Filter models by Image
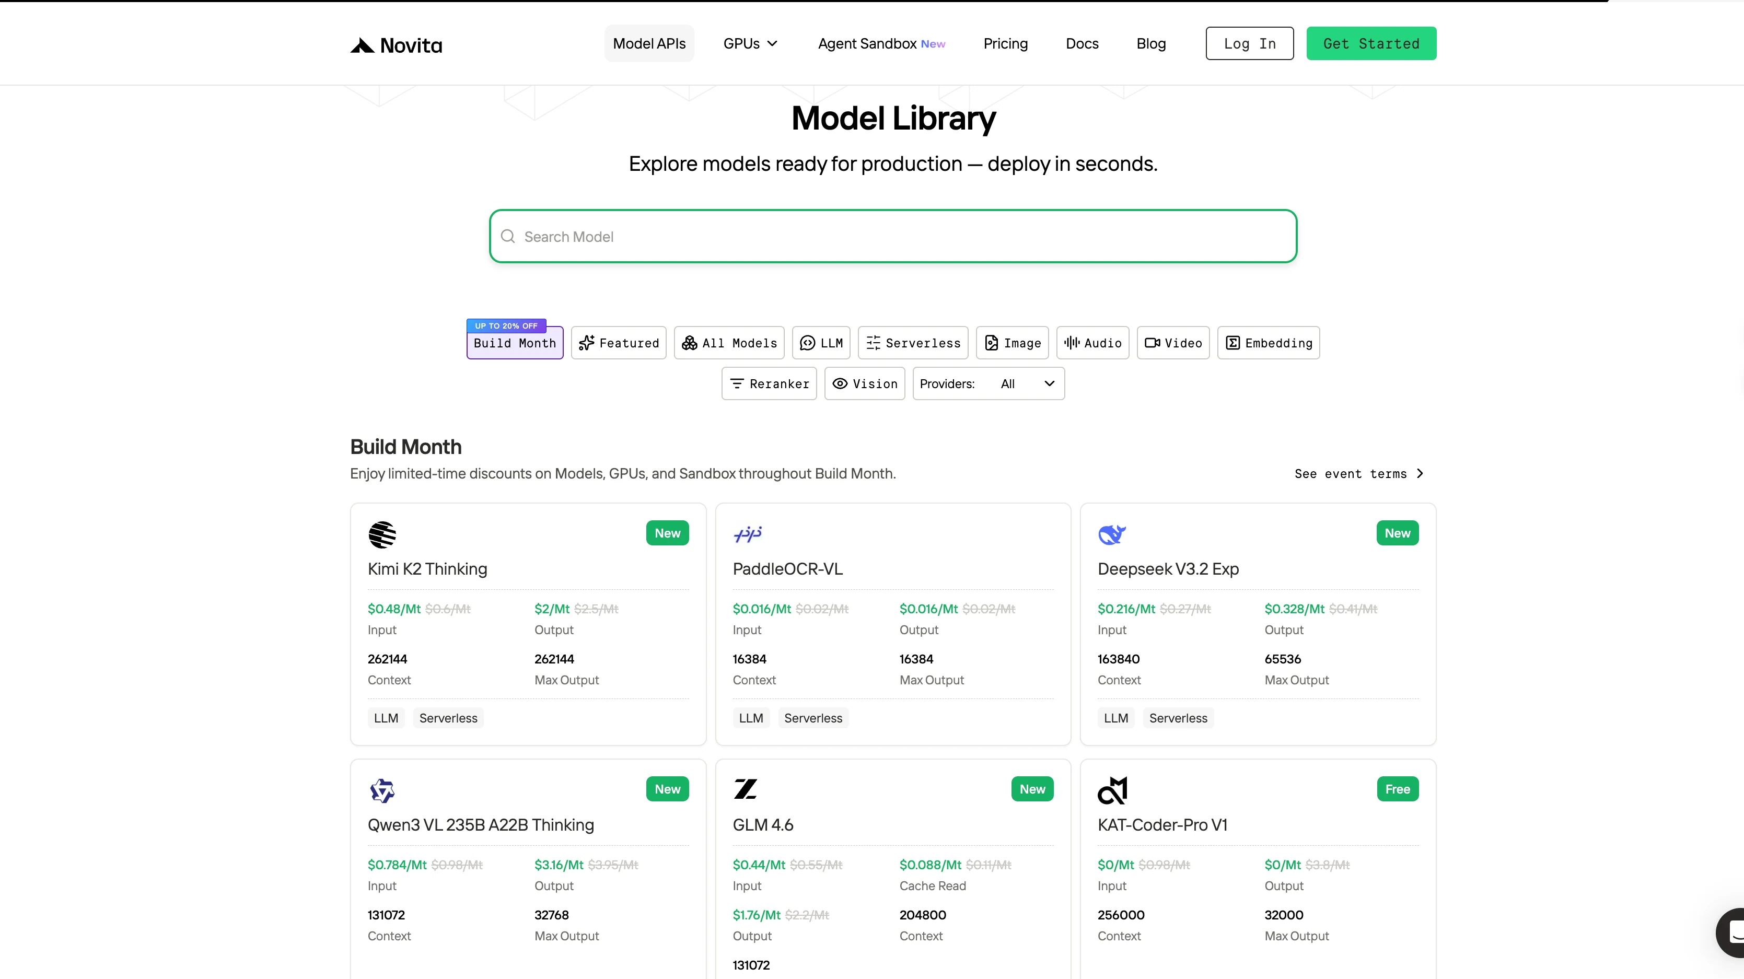This screenshot has width=1744, height=979. coord(1013,343)
